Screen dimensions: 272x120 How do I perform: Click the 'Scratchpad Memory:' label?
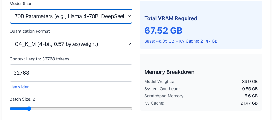[x=164, y=96]
